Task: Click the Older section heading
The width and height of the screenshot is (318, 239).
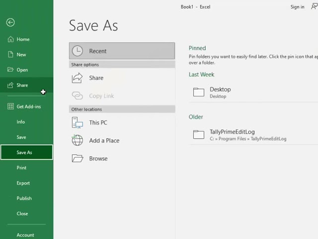Action: pyautogui.click(x=196, y=117)
